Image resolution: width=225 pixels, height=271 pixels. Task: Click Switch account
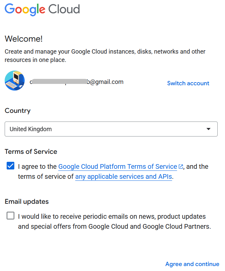(x=188, y=83)
